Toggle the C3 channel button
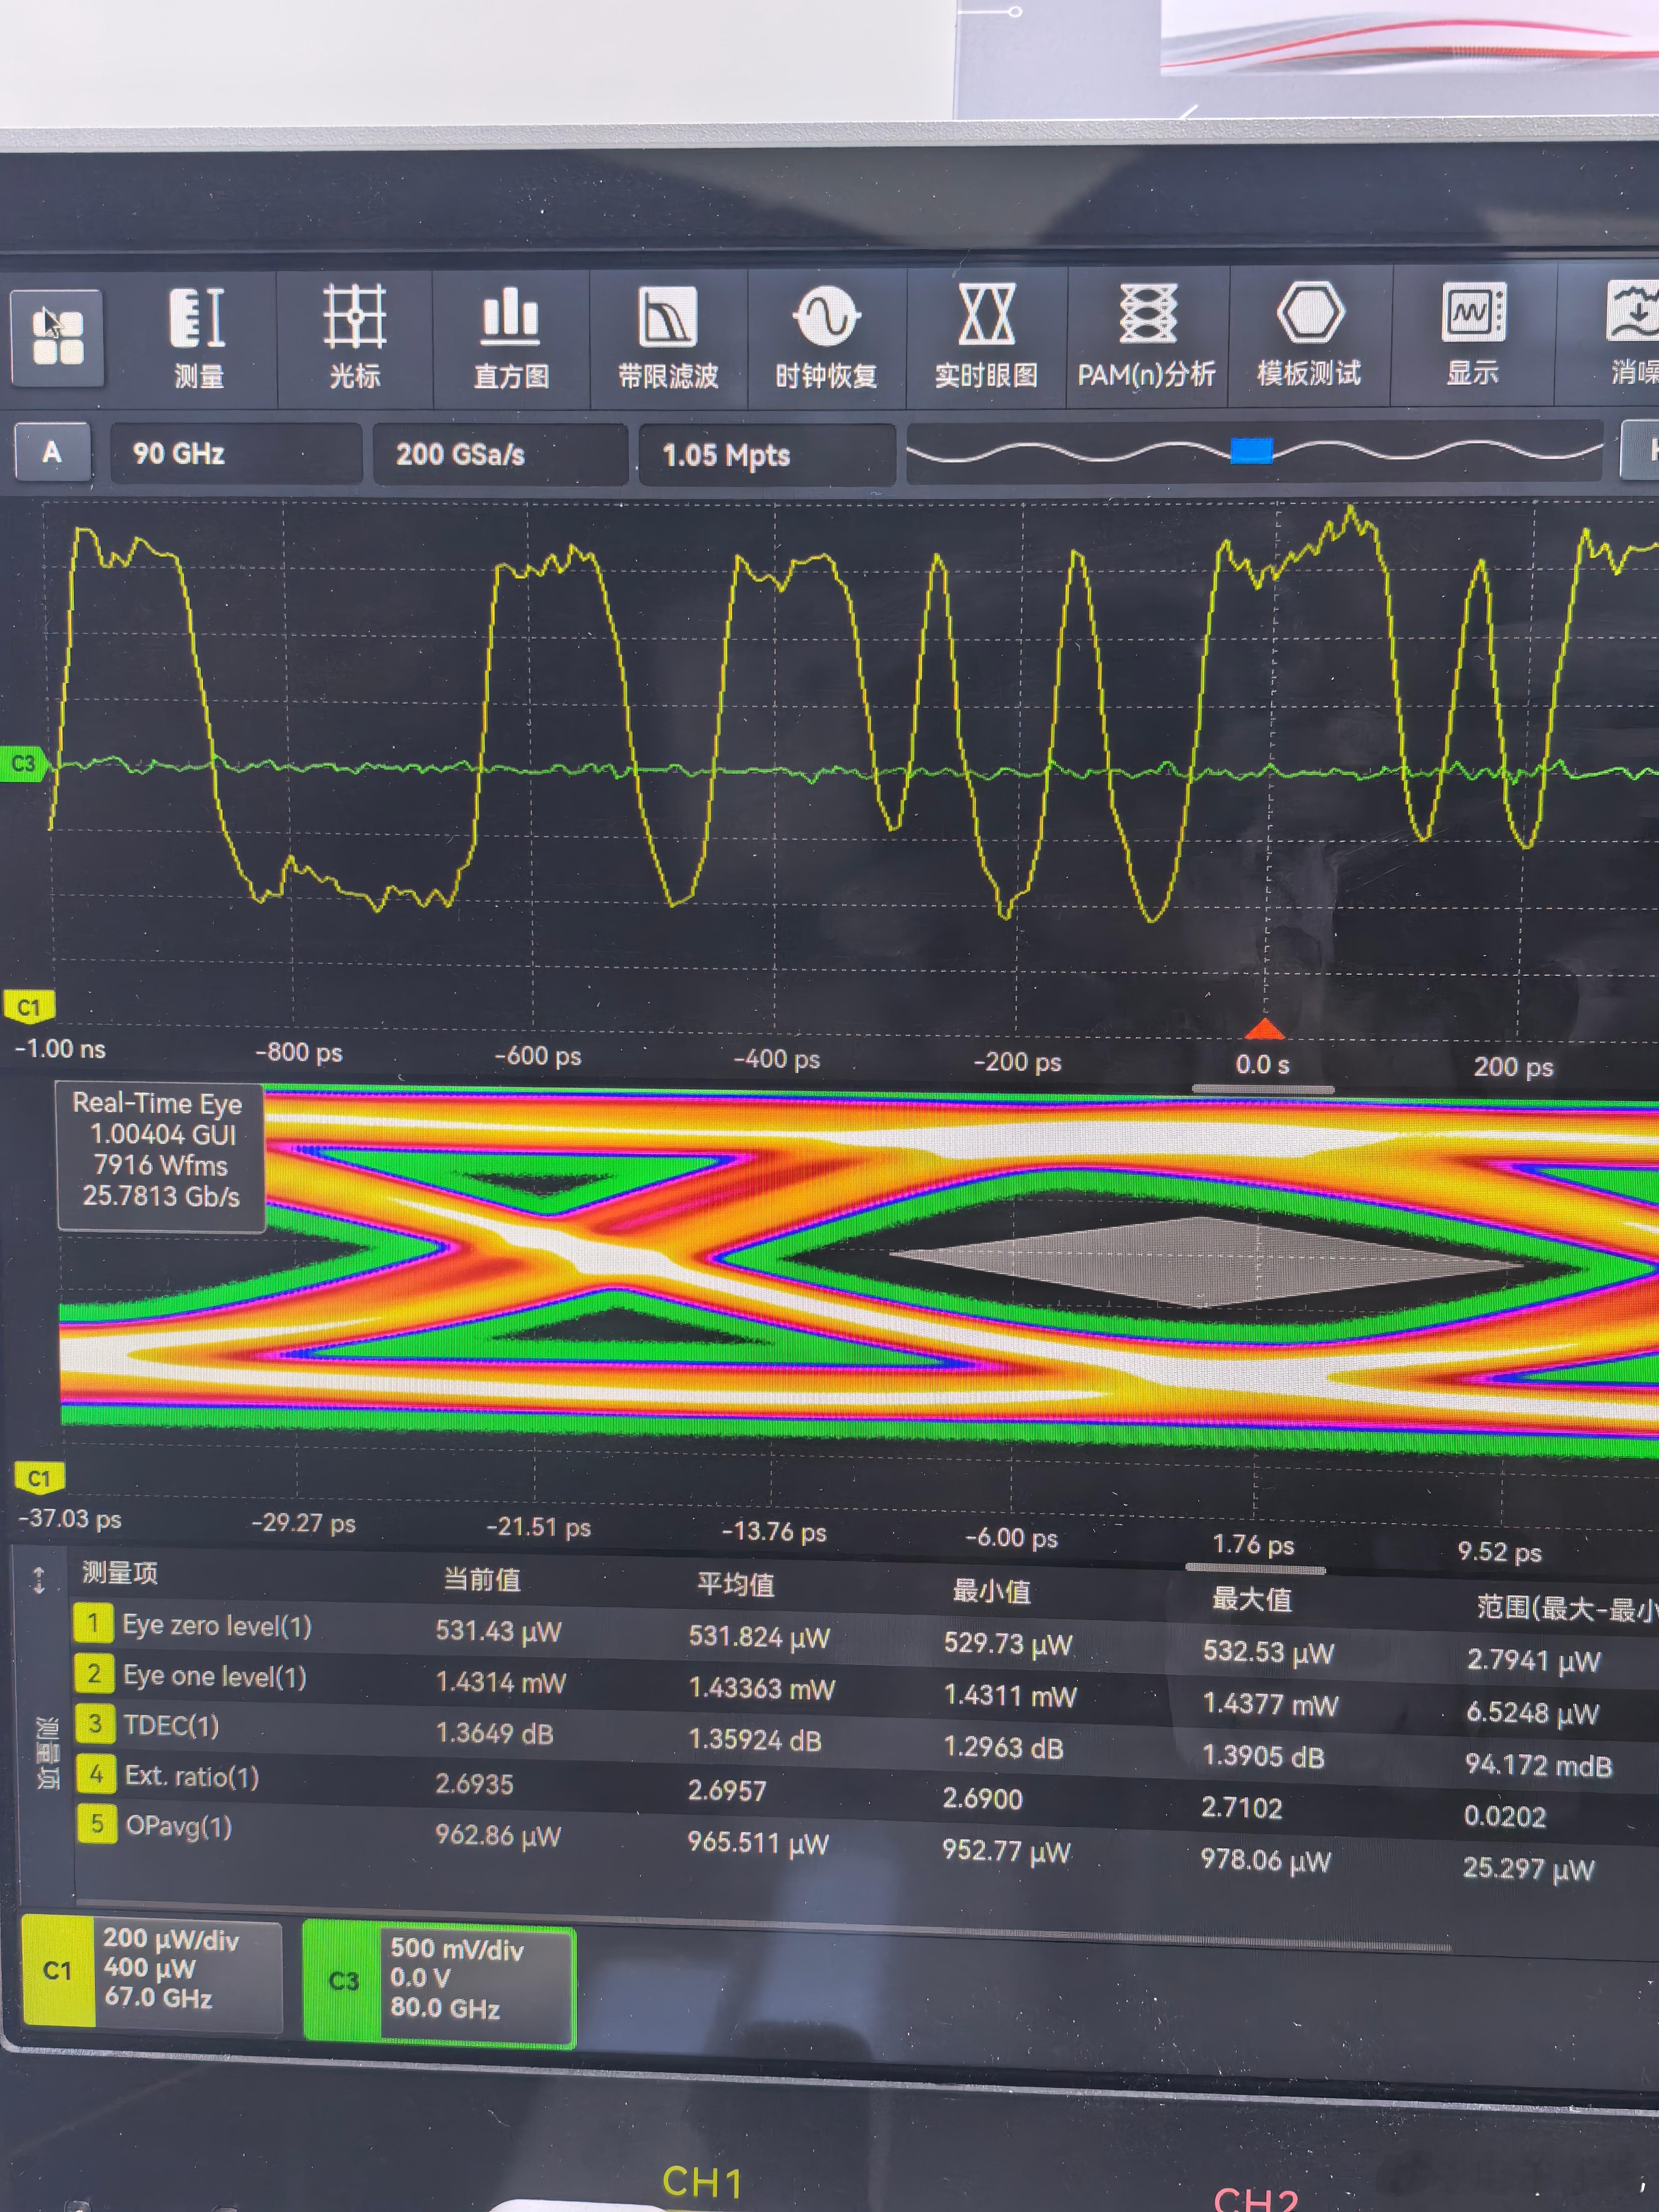The width and height of the screenshot is (1659, 2212). (343, 1981)
